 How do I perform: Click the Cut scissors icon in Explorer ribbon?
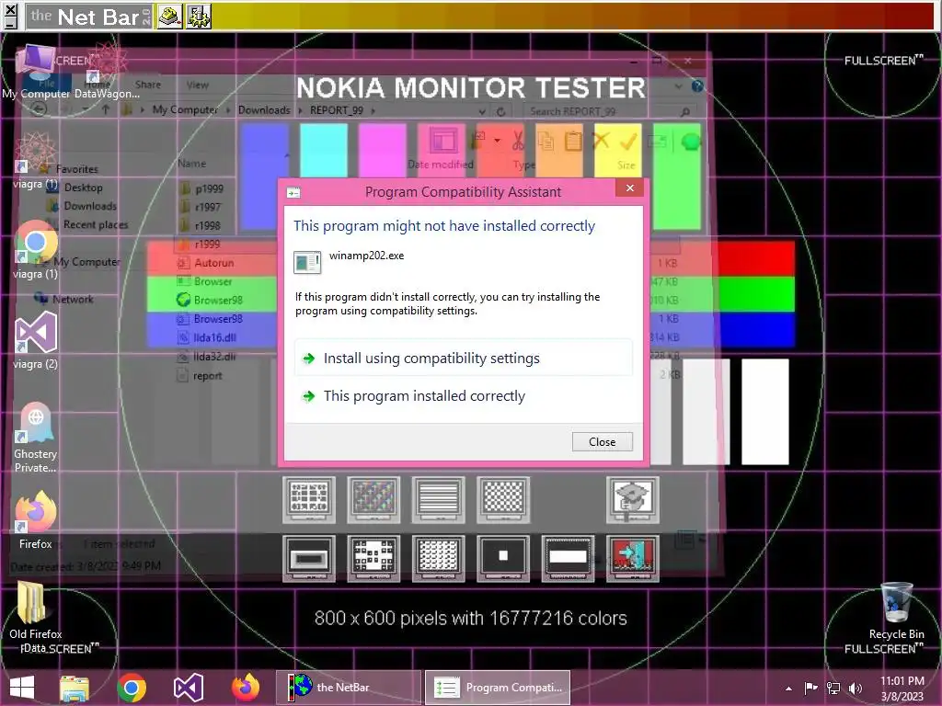pyautogui.click(x=518, y=141)
